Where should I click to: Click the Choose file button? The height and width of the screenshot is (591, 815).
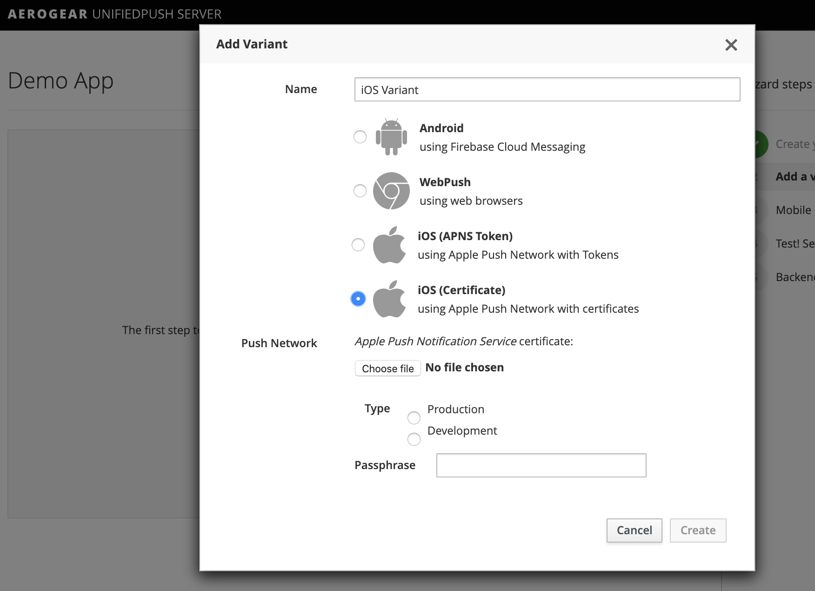(x=388, y=368)
